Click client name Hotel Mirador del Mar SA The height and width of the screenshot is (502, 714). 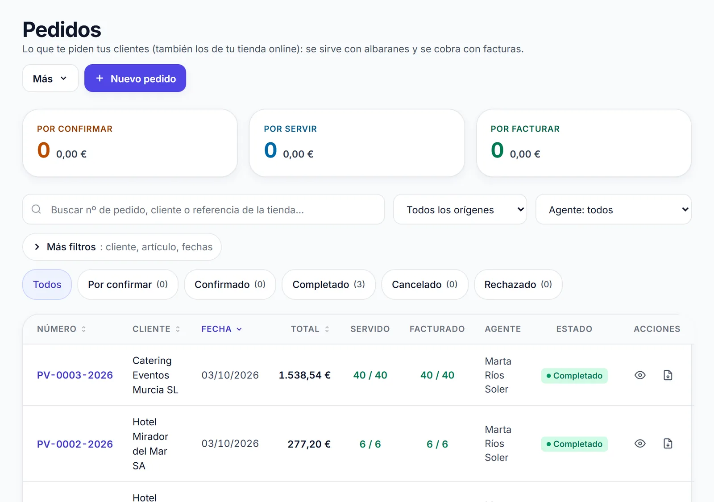(150, 444)
